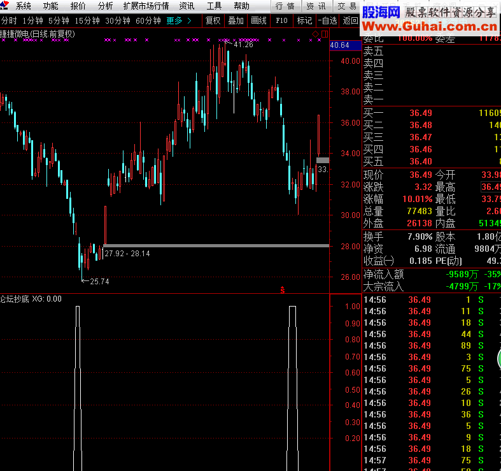Image resolution: width=501 pixels, height=471 pixels.
Task: Click the 买一 price 36.49
Action: [421, 113]
